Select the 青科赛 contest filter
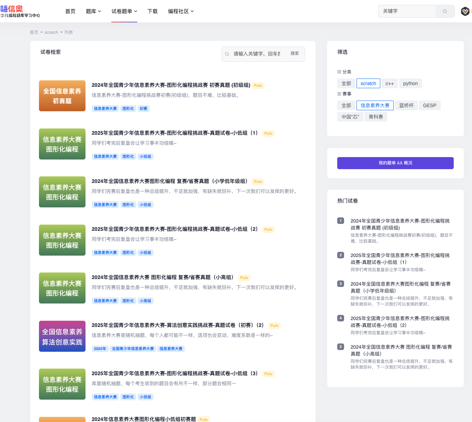 pyautogui.click(x=376, y=117)
